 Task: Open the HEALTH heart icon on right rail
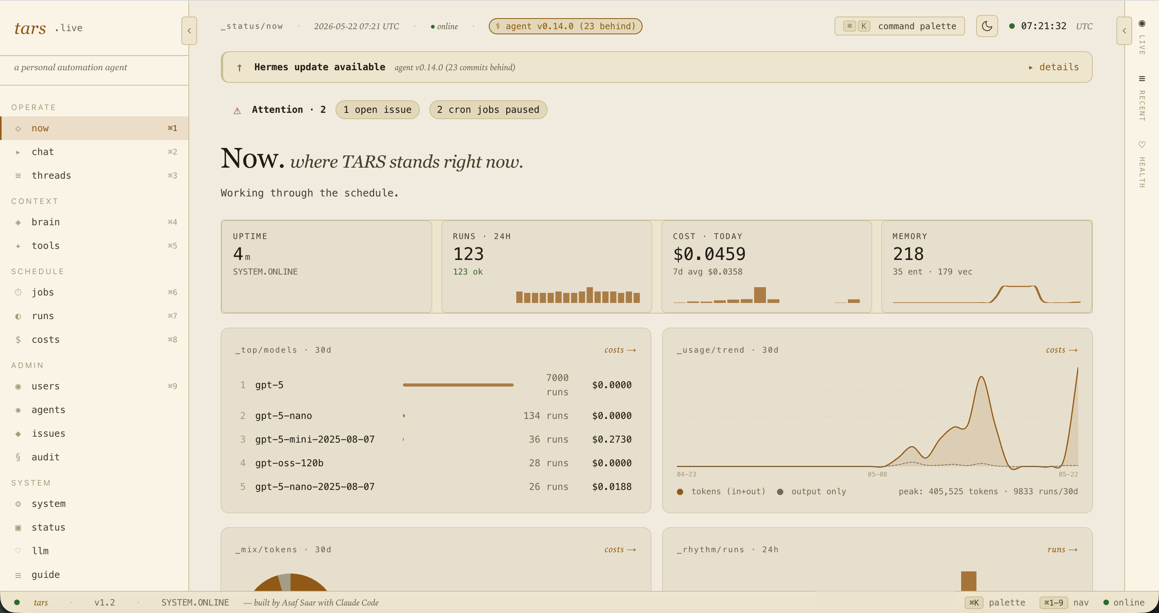[1142, 144]
